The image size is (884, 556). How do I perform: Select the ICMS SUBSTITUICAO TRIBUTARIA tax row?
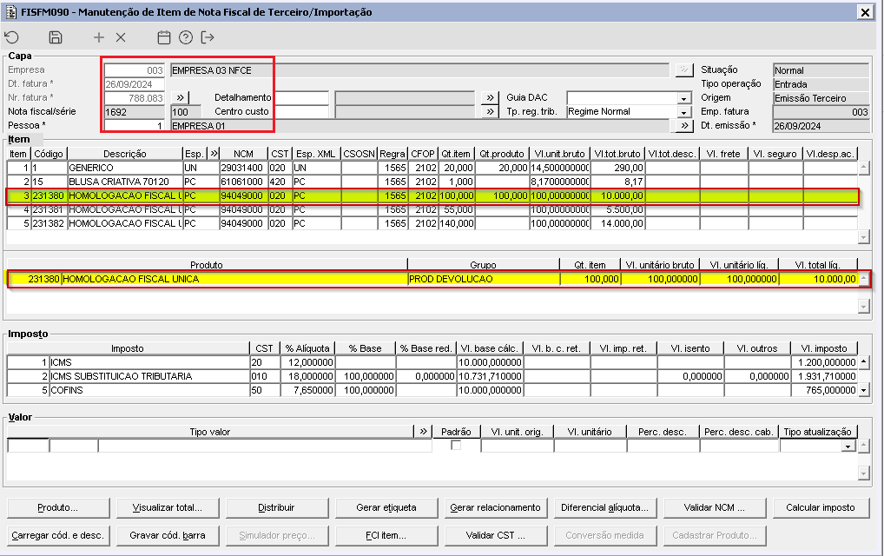point(432,376)
